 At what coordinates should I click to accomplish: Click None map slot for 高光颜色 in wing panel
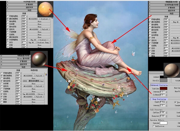pyautogui.click(x=39, y=21)
